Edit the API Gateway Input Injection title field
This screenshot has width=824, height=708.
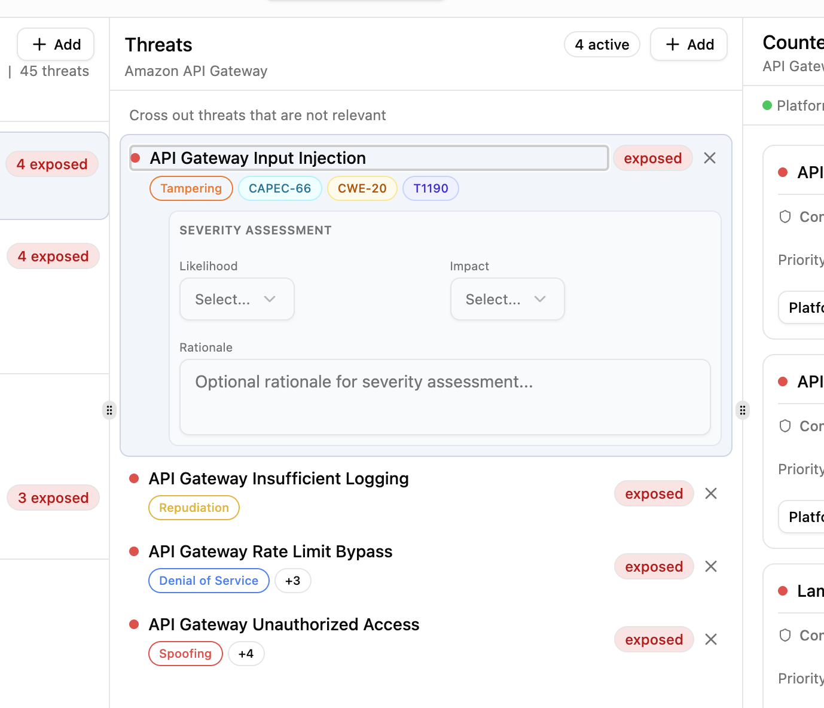[x=369, y=158]
